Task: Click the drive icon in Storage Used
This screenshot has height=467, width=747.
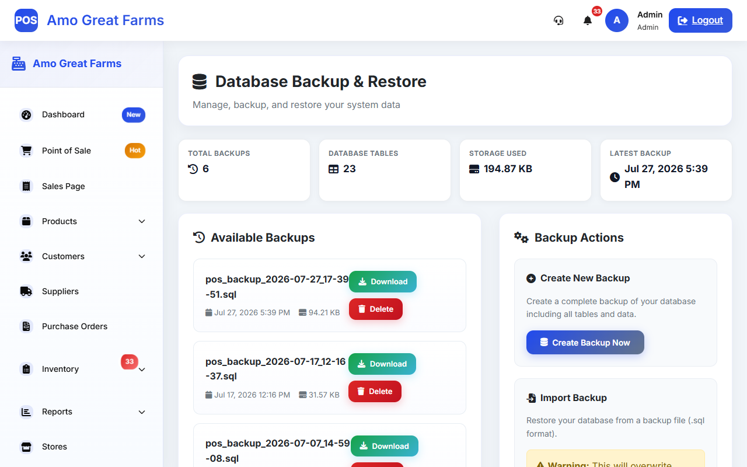Action: 474,169
